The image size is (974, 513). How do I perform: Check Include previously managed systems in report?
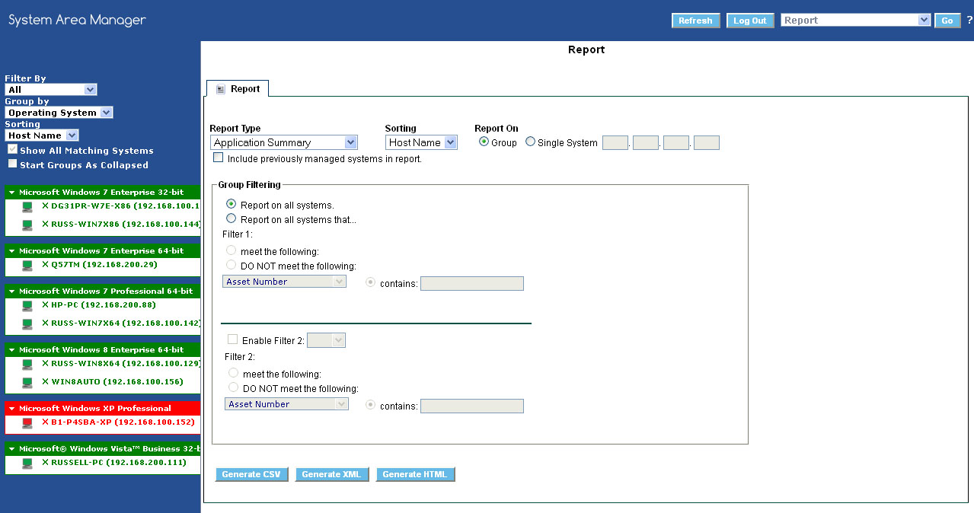[x=219, y=158]
